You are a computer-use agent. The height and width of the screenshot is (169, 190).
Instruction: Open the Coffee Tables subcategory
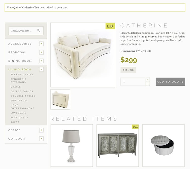pos(22,91)
